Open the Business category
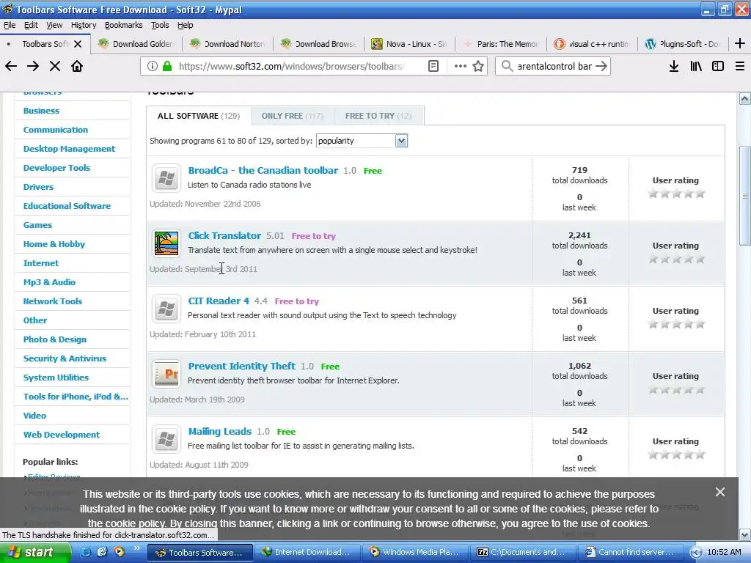Viewport: 751px width, 563px height. (41, 111)
